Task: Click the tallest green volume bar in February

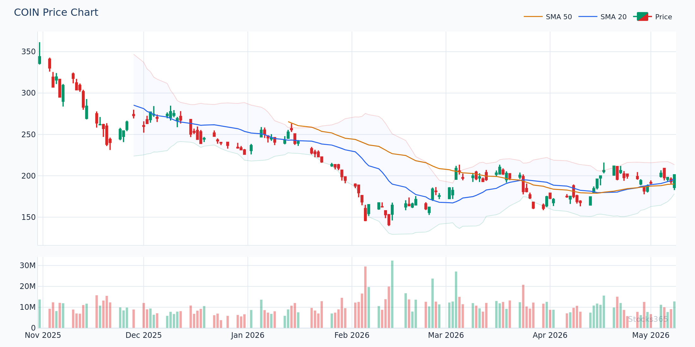Action: [392, 294]
